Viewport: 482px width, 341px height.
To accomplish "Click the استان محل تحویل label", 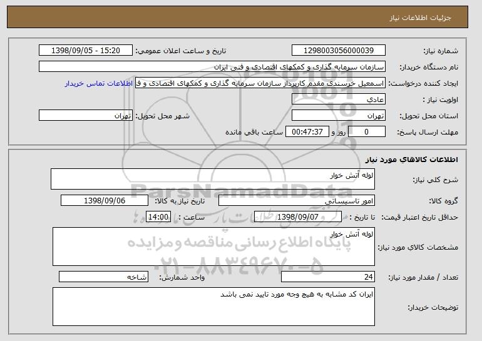I will [x=429, y=116].
